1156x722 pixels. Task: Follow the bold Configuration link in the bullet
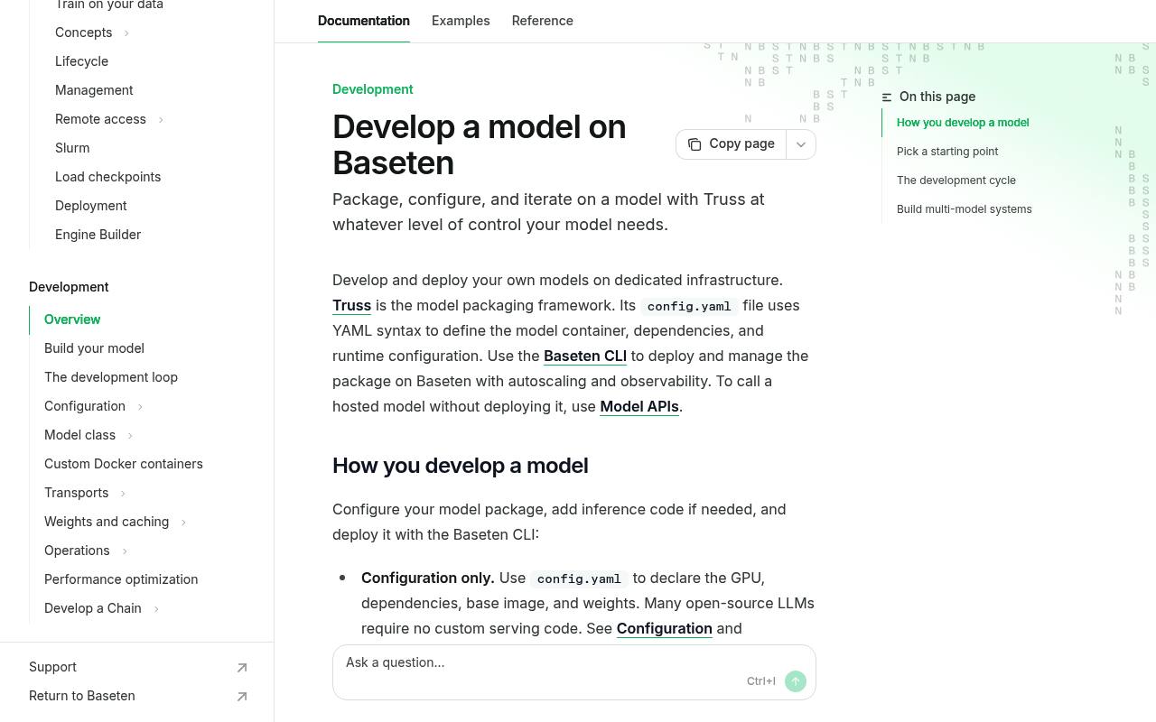665,628
